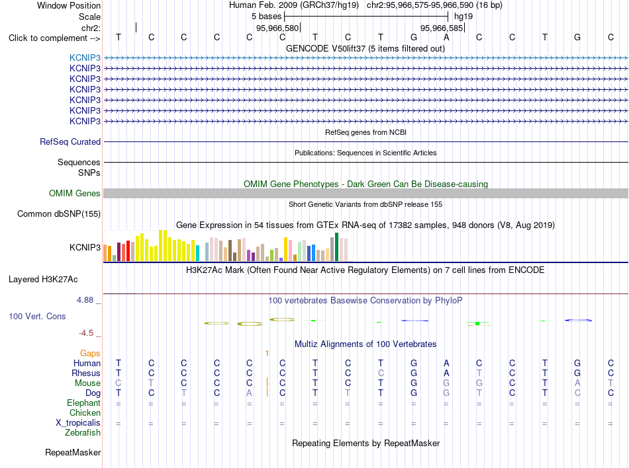Image resolution: width=629 pixels, height=468 pixels.
Task: Click 'RefSeq genes from NCBI' title
Action: tap(365, 132)
